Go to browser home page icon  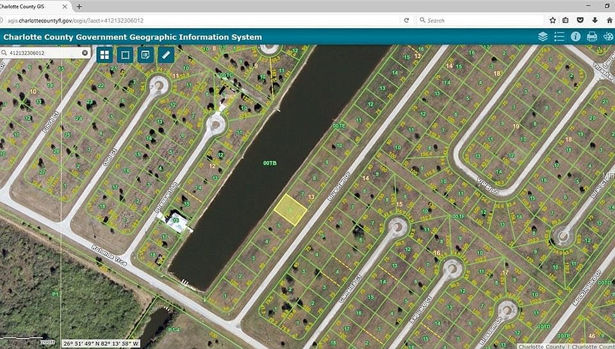point(609,20)
